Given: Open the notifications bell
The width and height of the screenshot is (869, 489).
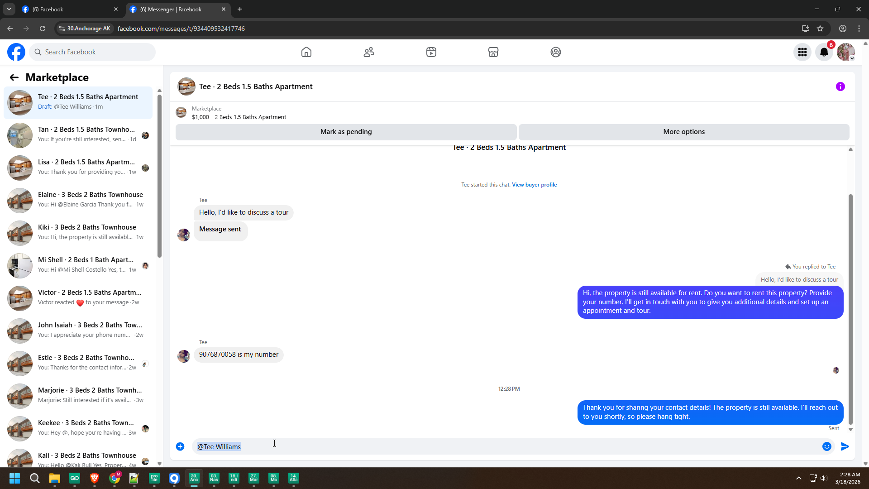Looking at the screenshot, I should coord(824,52).
